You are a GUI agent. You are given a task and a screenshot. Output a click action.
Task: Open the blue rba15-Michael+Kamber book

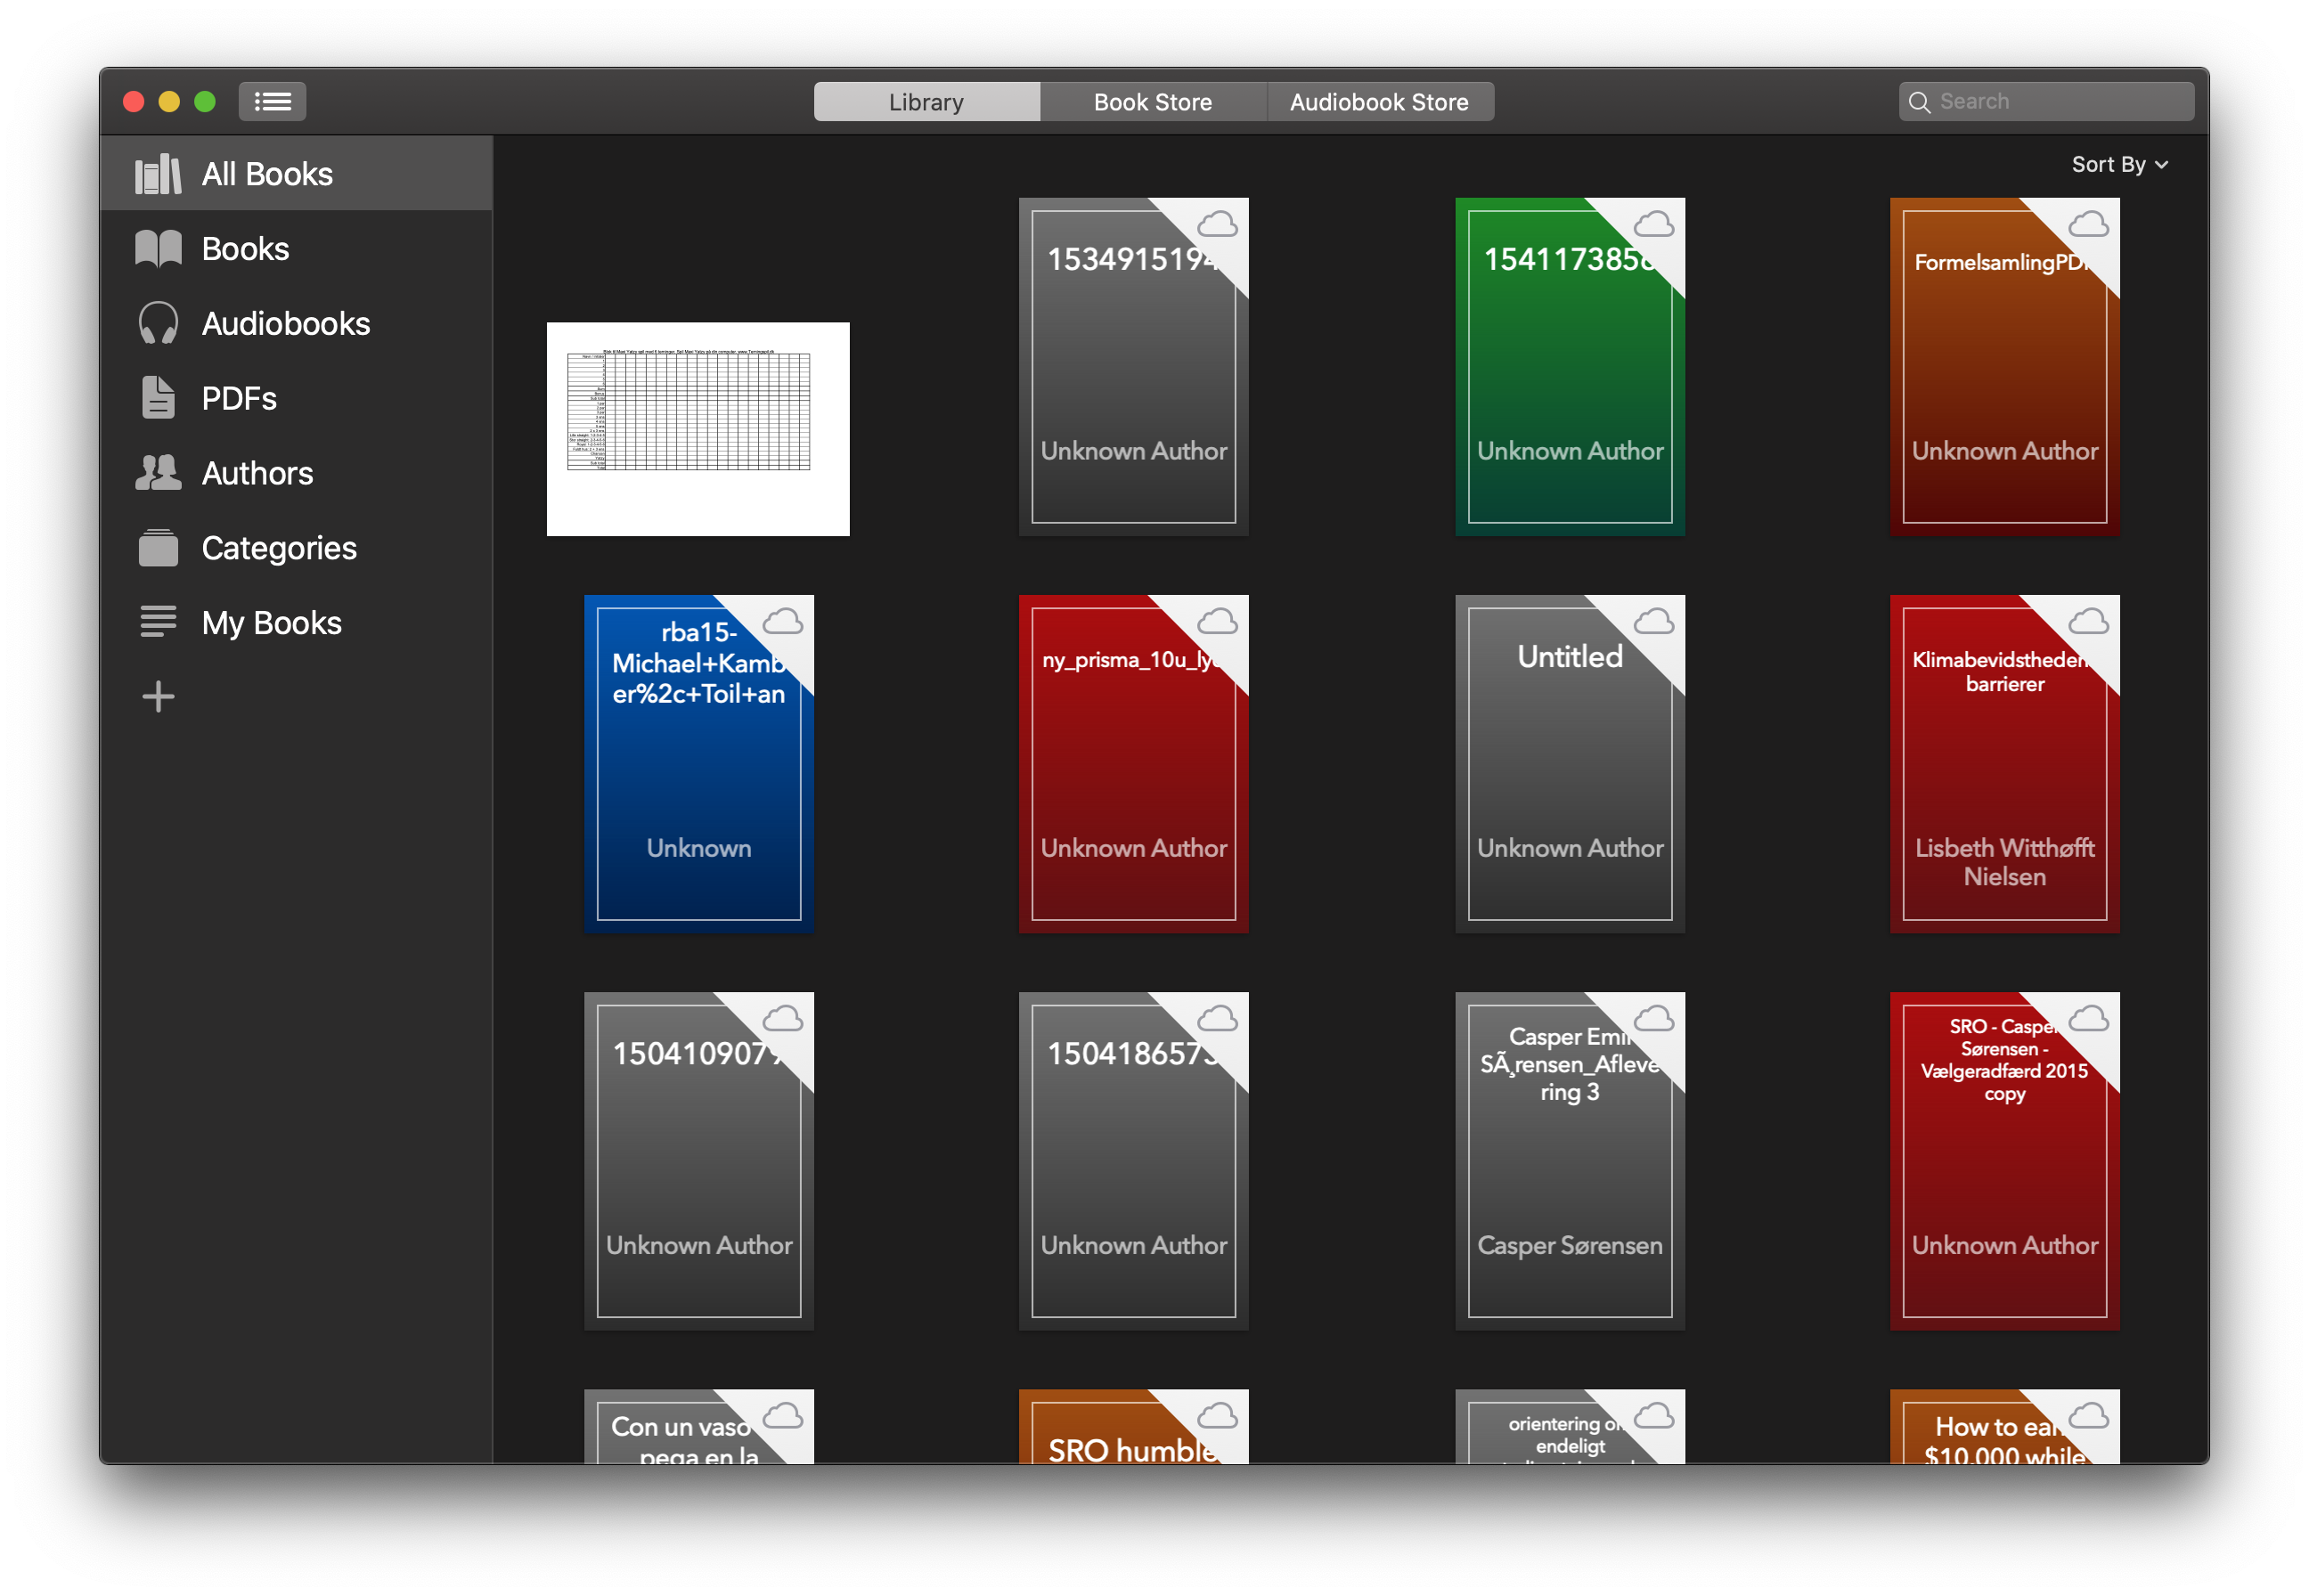click(698, 764)
